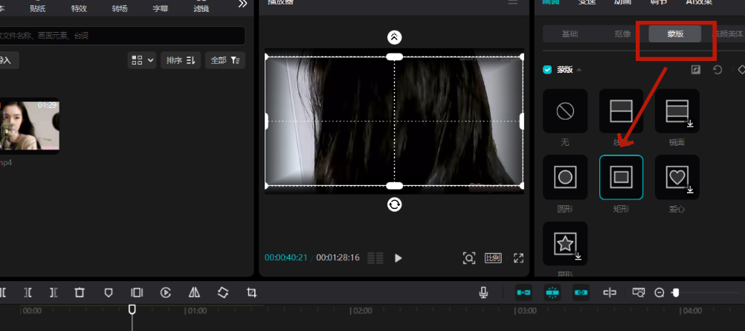Toggle main track magnet snapping
The height and width of the screenshot is (331, 745).
(524, 293)
